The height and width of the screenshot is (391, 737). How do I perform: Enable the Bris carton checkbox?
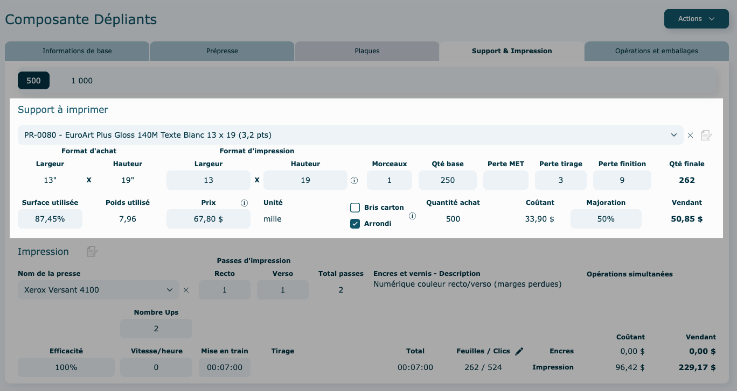[355, 208]
